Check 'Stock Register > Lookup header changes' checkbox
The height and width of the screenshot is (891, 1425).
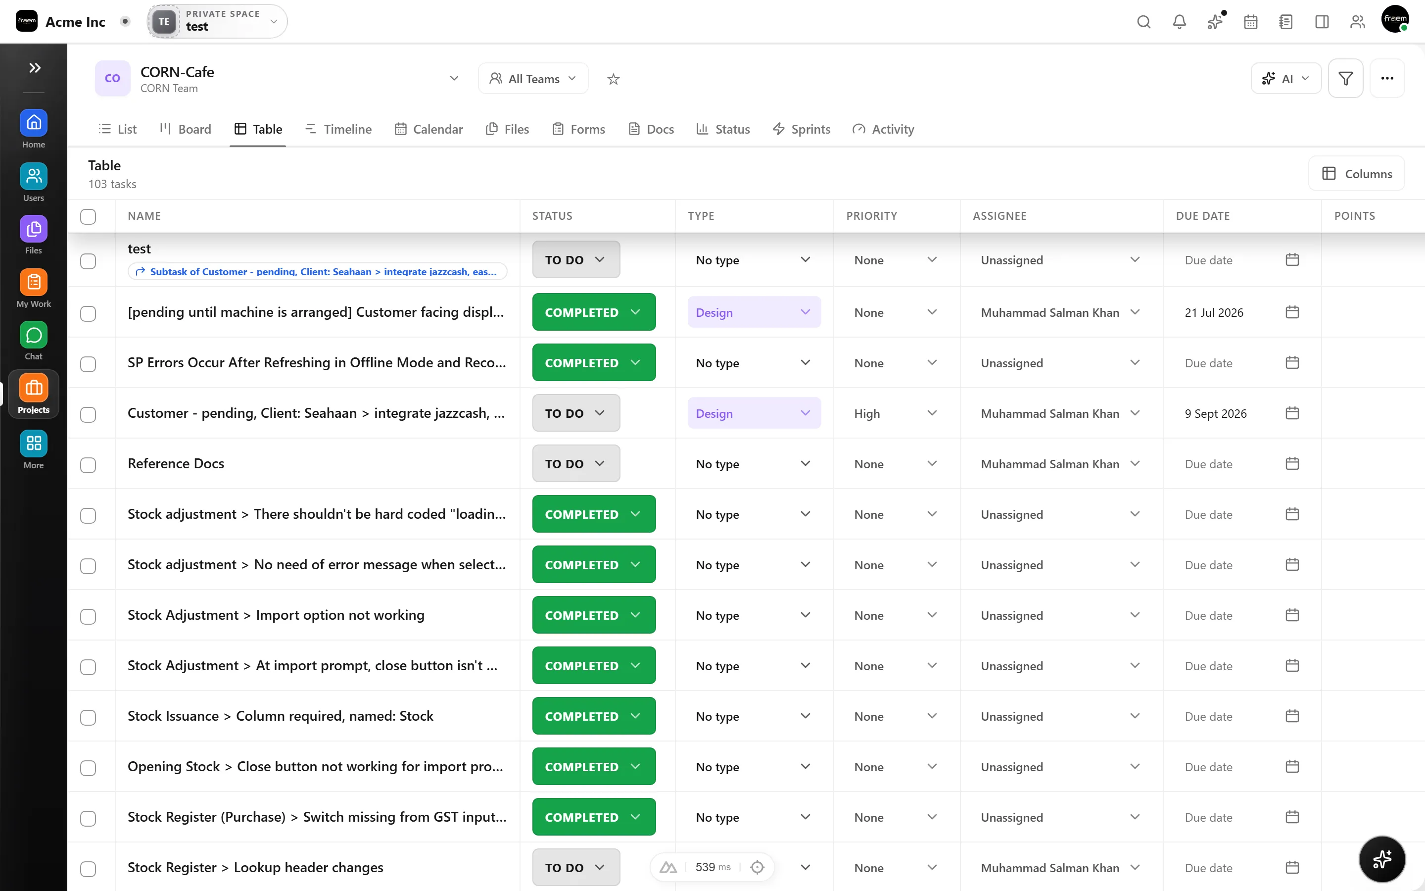(x=89, y=869)
